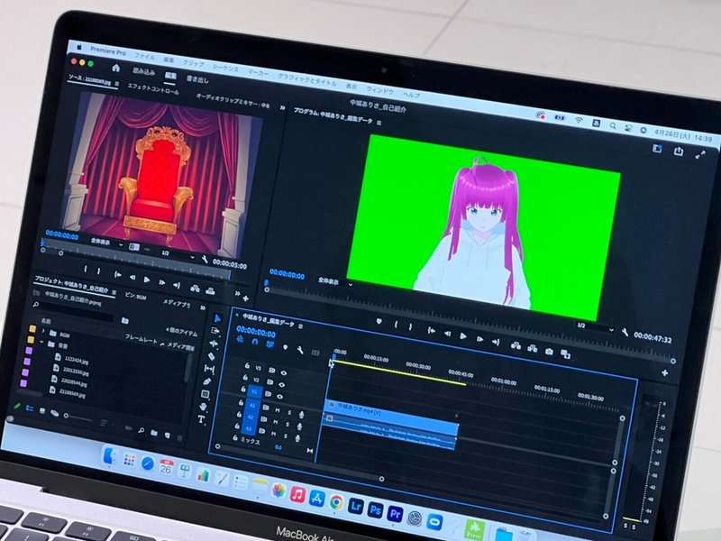Open Program monitor zoom level 全体表示 dropdown

coord(335,282)
